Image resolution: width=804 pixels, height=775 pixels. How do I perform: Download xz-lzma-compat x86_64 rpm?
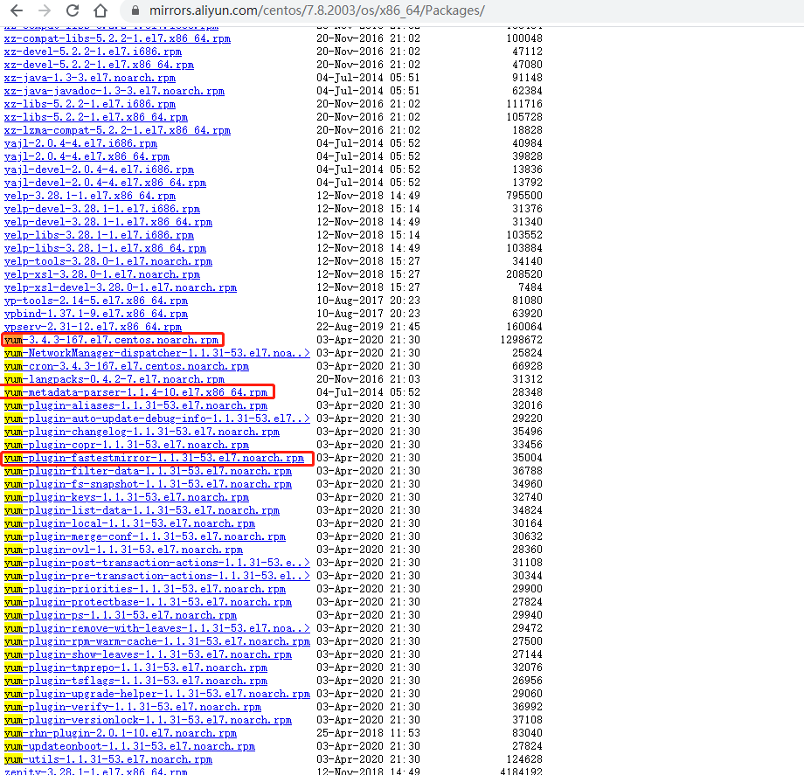(117, 130)
